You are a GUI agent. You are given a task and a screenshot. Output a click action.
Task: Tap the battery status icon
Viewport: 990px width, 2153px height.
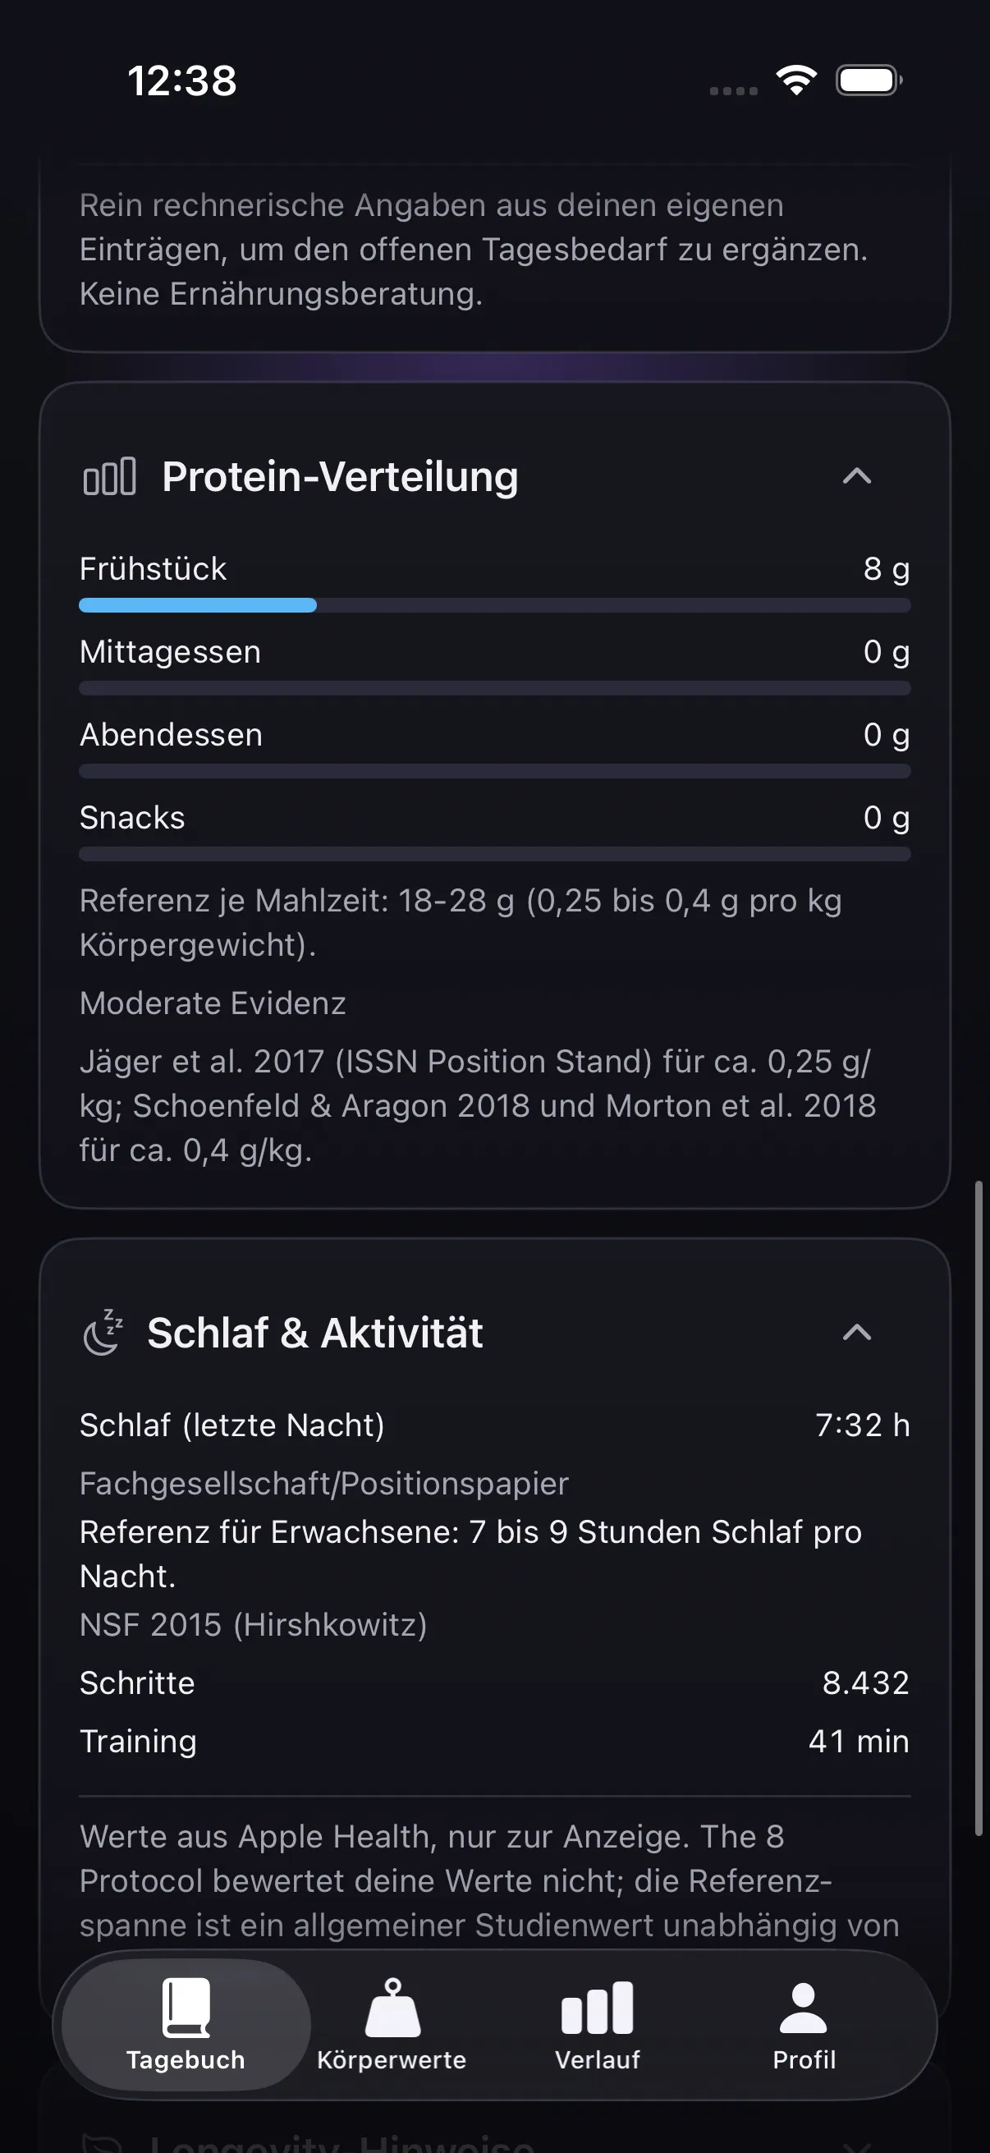click(x=869, y=80)
